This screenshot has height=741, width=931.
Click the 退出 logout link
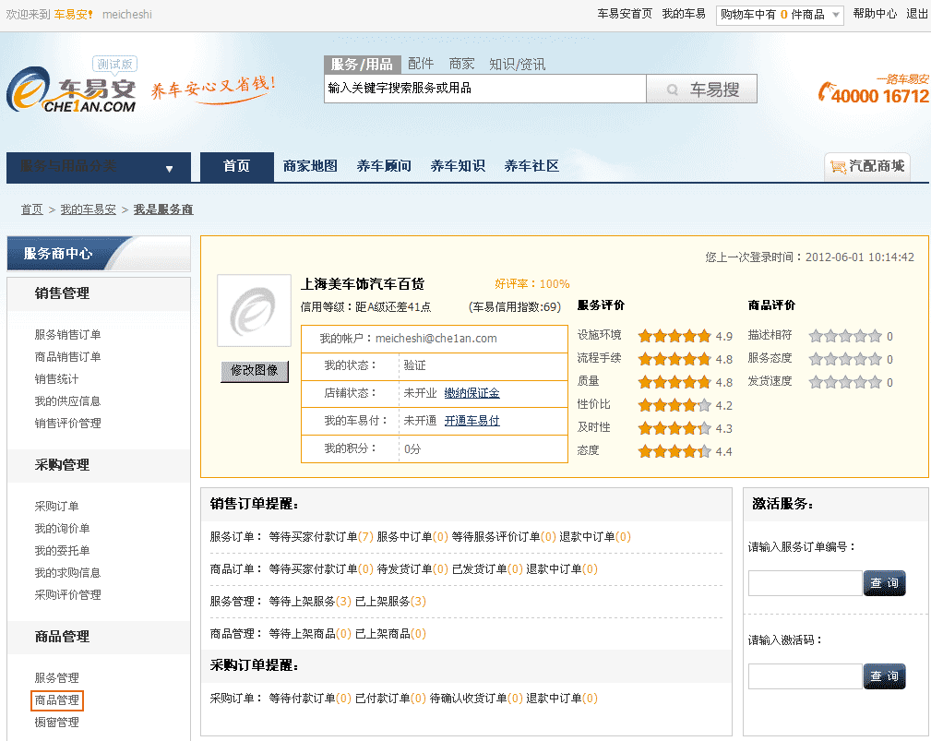[x=917, y=14]
